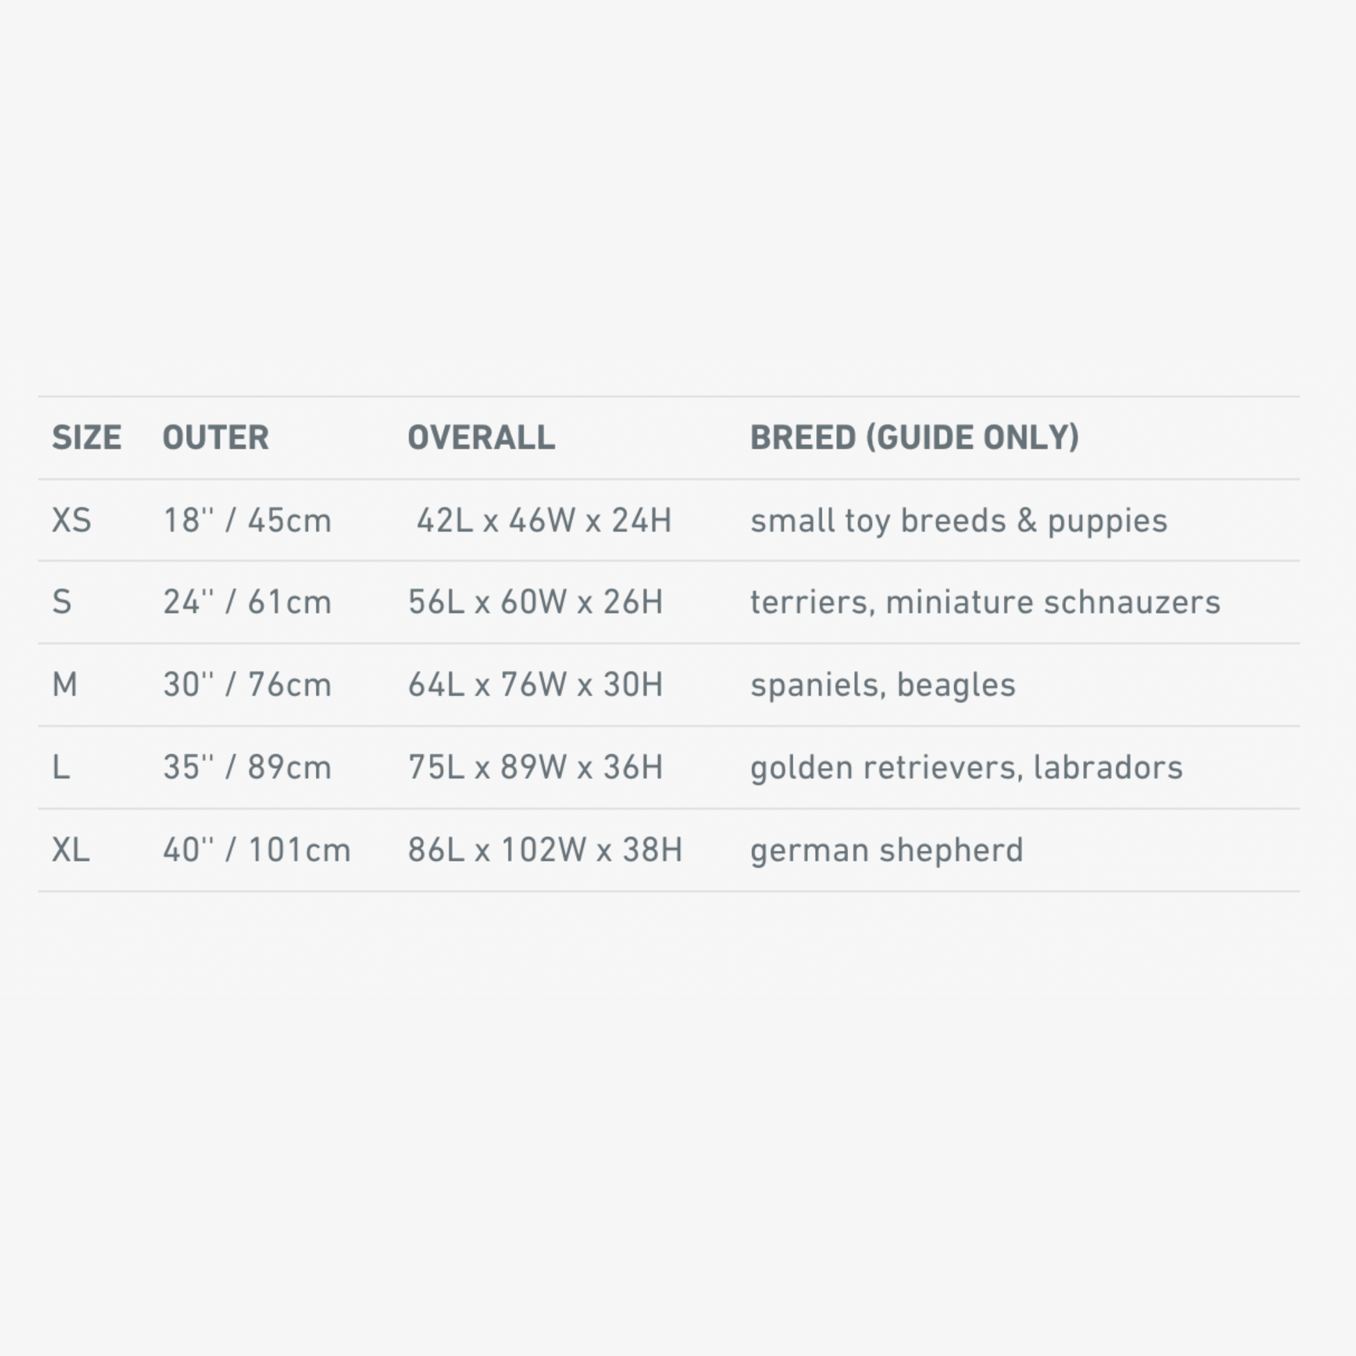Select the M size row label
This screenshot has width=1356, height=1356.
(x=65, y=684)
